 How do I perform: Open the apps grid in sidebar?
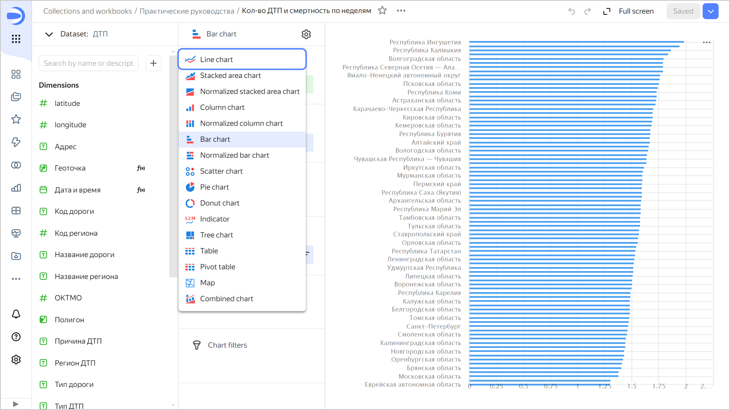(x=16, y=39)
